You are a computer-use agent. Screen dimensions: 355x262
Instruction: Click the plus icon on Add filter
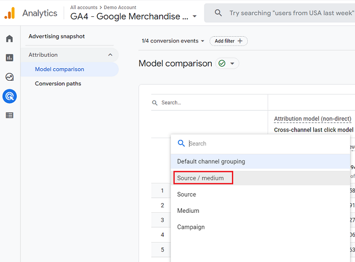(240, 41)
